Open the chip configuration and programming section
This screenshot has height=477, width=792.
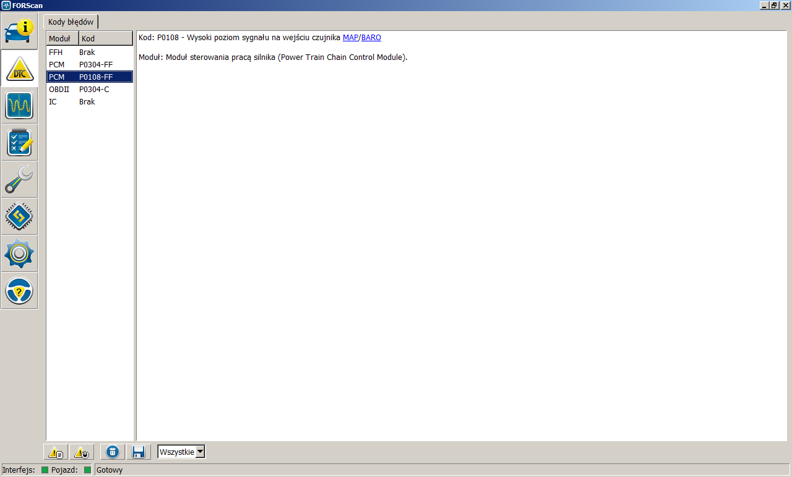pos(19,217)
